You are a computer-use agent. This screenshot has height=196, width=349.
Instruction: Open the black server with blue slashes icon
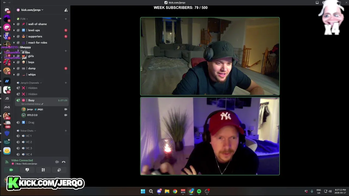[x=7, y=81]
